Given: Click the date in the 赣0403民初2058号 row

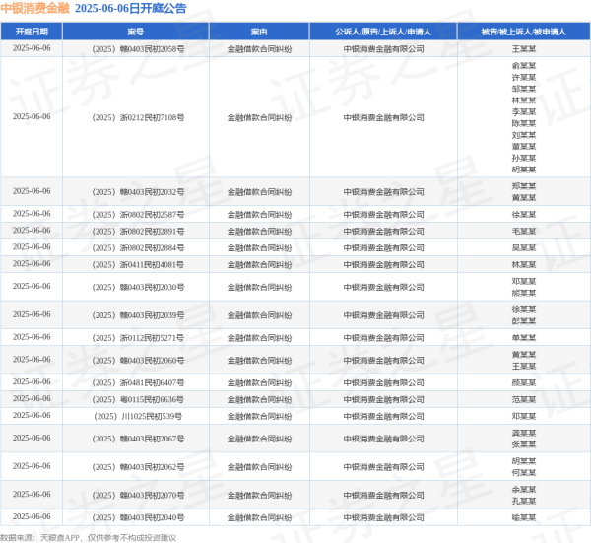Looking at the screenshot, I should coord(32,48).
